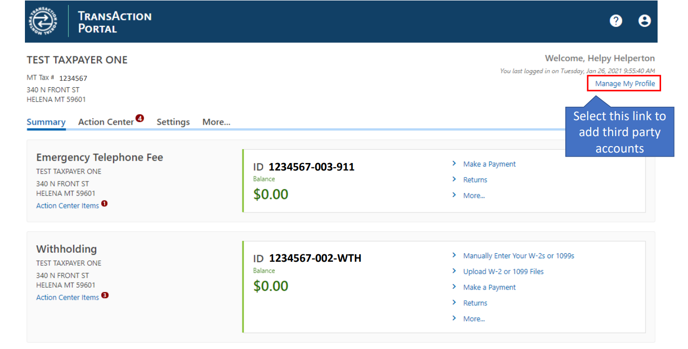The height and width of the screenshot is (349, 688).
Task: Click chevron beside Manually Enter Your W-2s
Action: (454, 255)
